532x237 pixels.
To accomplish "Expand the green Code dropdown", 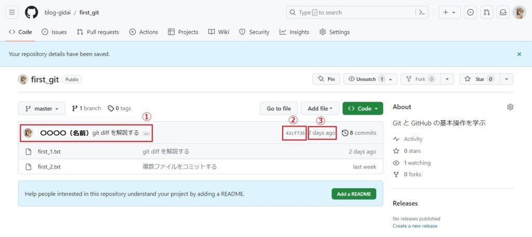I will pos(363,108).
